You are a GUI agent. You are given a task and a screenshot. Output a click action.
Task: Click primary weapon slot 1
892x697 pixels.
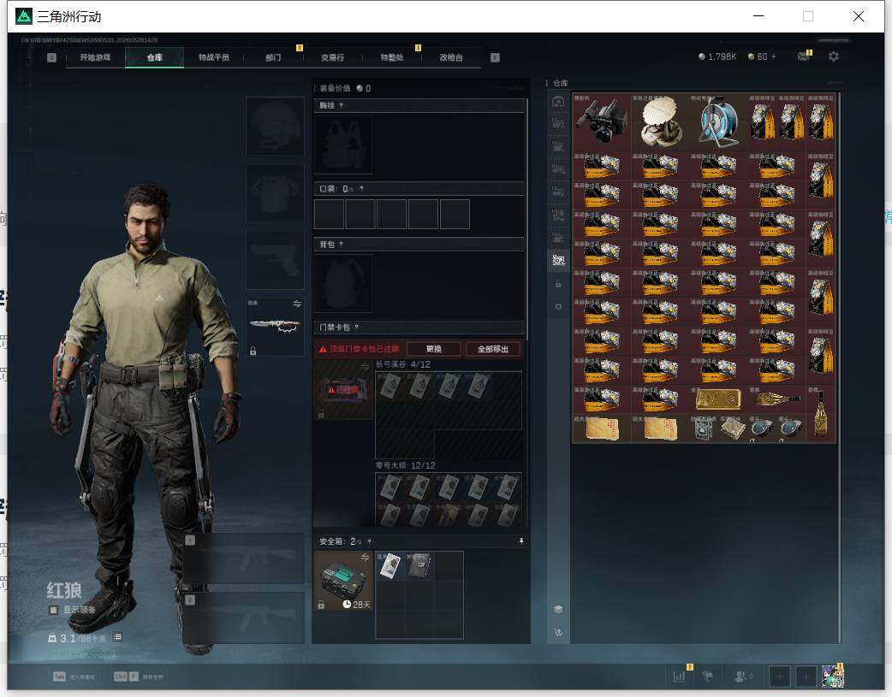245,558
